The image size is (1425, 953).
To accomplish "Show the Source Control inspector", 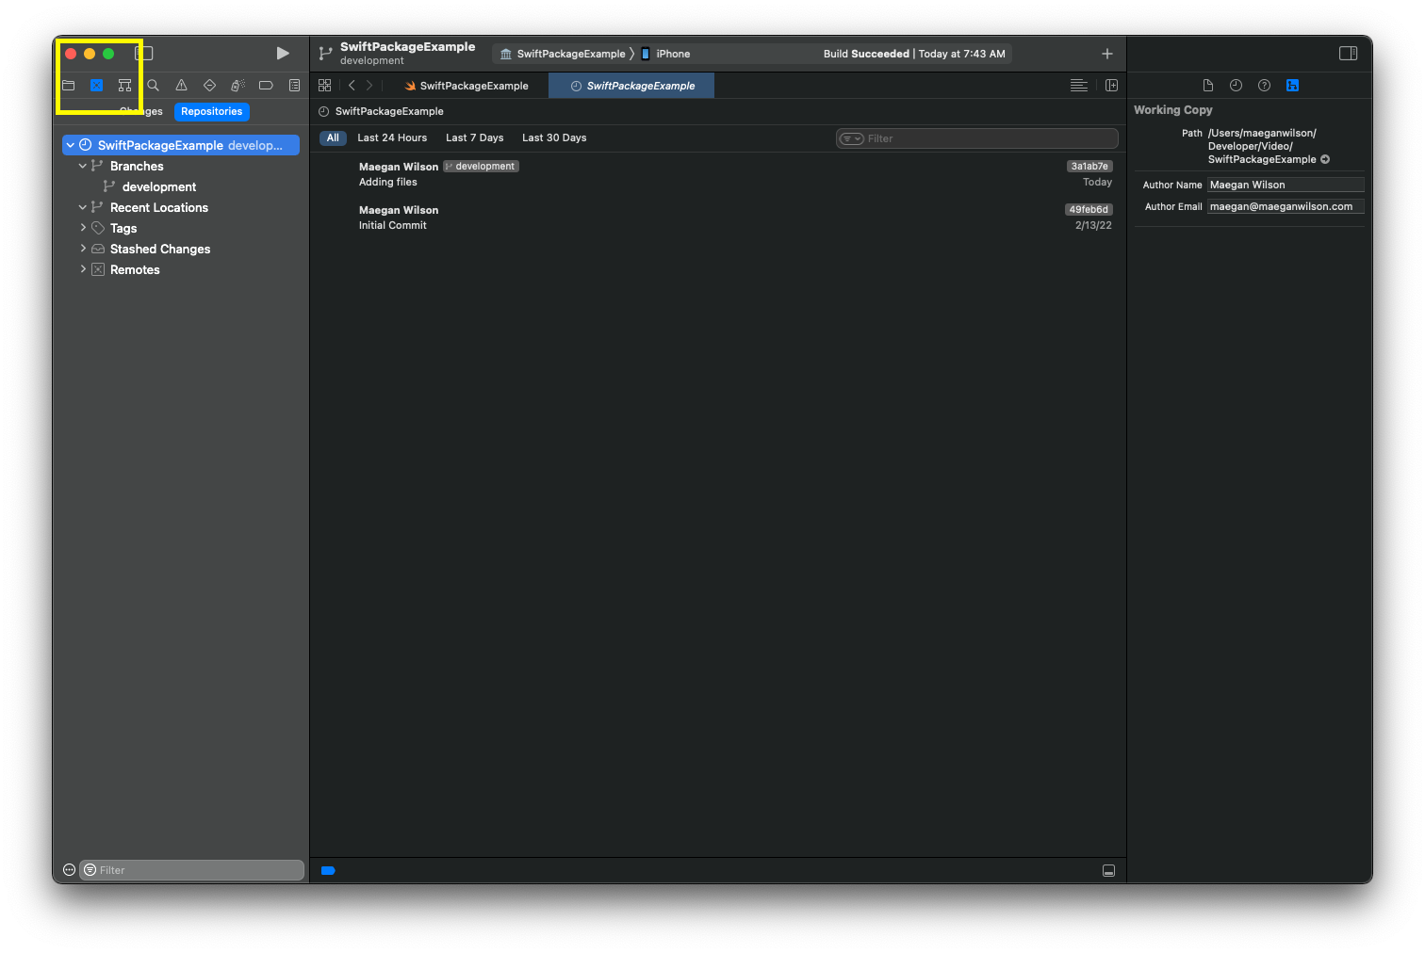I will (1292, 86).
